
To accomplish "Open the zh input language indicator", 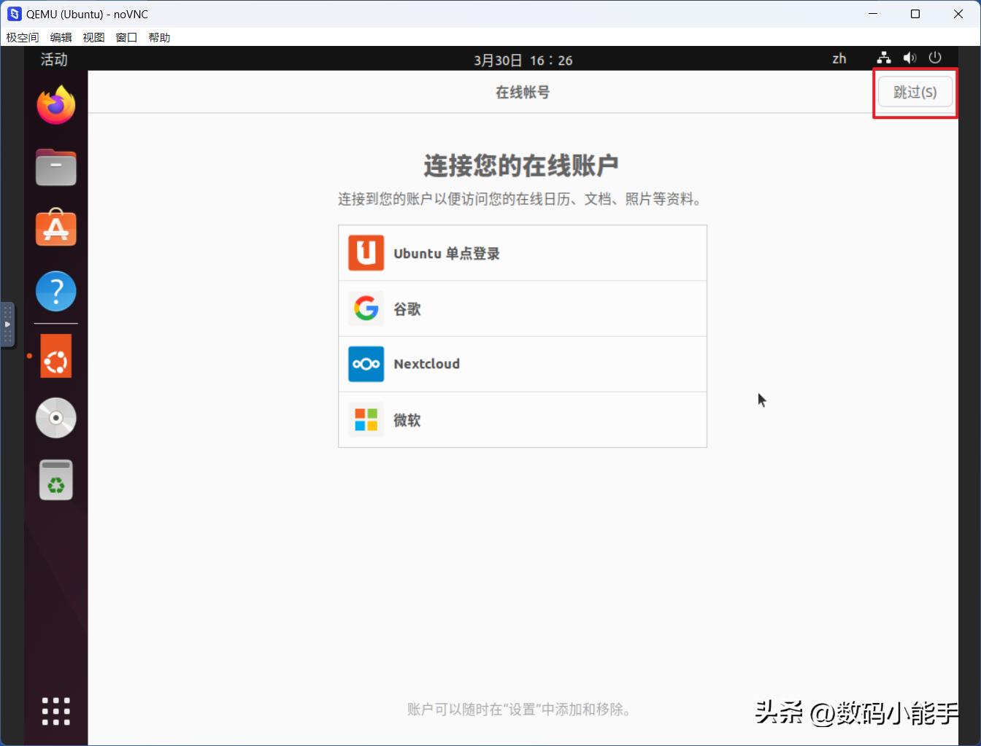I will click(839, 58).
